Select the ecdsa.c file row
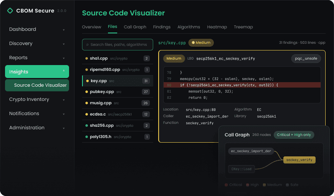Image resolution: width=334 pixels, height=196 pixels. tap(118, 114)
